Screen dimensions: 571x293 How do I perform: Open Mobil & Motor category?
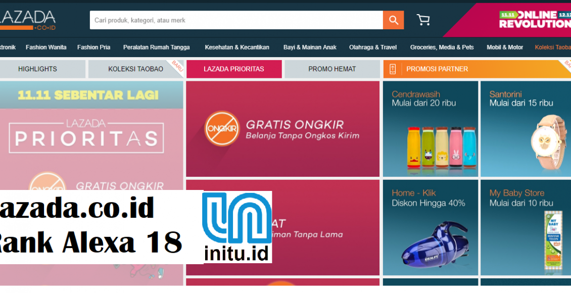pyautogui.click(x=505, y=47)
